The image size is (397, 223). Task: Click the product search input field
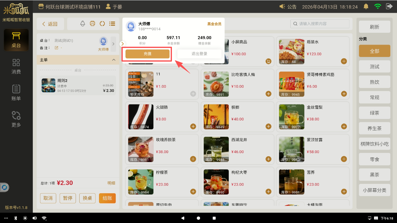320,24
